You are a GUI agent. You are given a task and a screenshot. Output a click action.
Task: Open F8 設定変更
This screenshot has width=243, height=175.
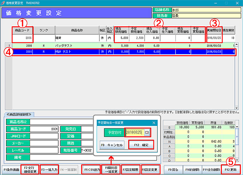tap(150, 170)
